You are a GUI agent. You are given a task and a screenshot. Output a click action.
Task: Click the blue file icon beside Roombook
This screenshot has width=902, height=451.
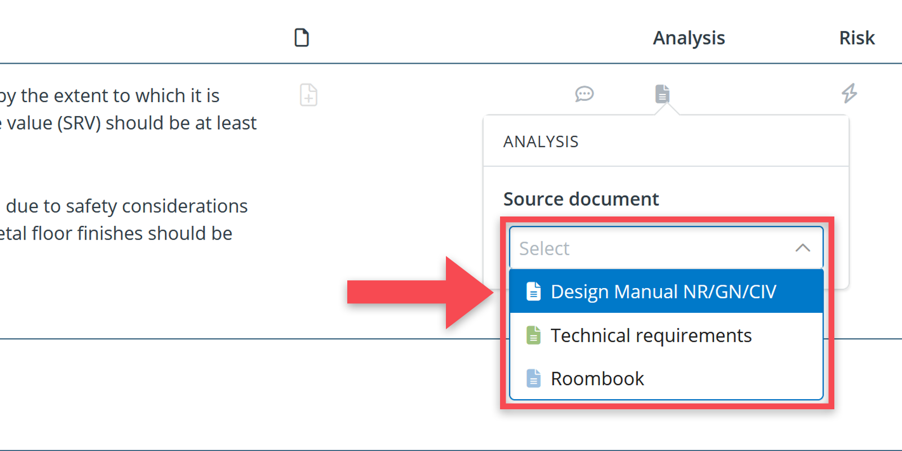pyautogui.click(x=533, y=378)
